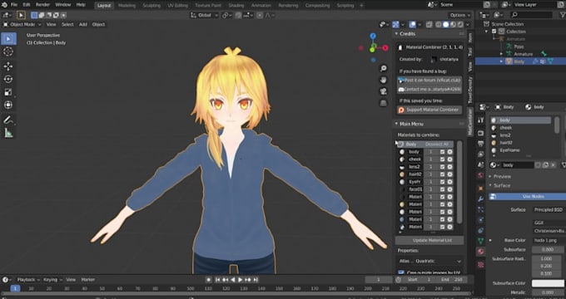Toggle the cheek material checkbox
Screen dimensions: 566x299
click(442, 159)
